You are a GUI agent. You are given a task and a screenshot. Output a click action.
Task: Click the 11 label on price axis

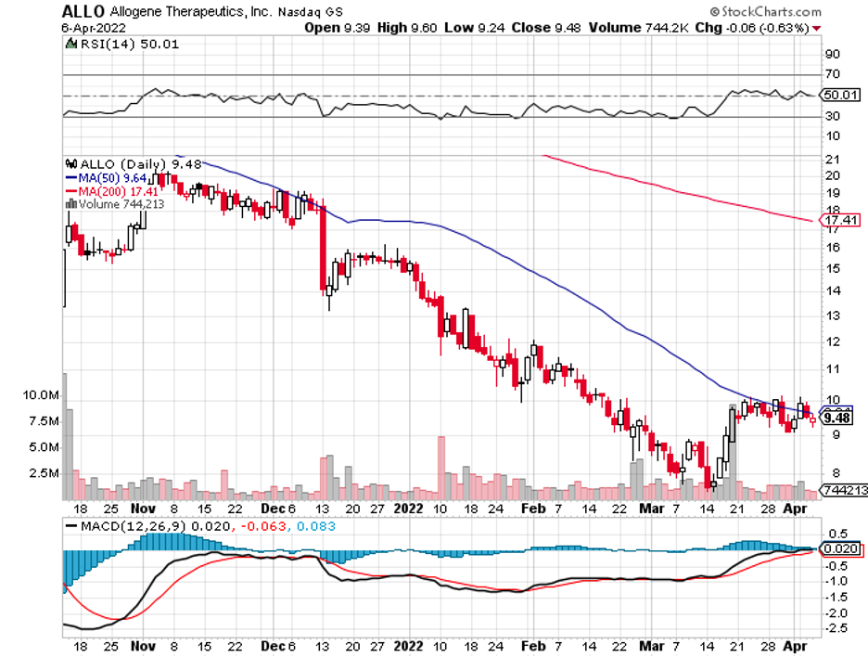(832, 369)
